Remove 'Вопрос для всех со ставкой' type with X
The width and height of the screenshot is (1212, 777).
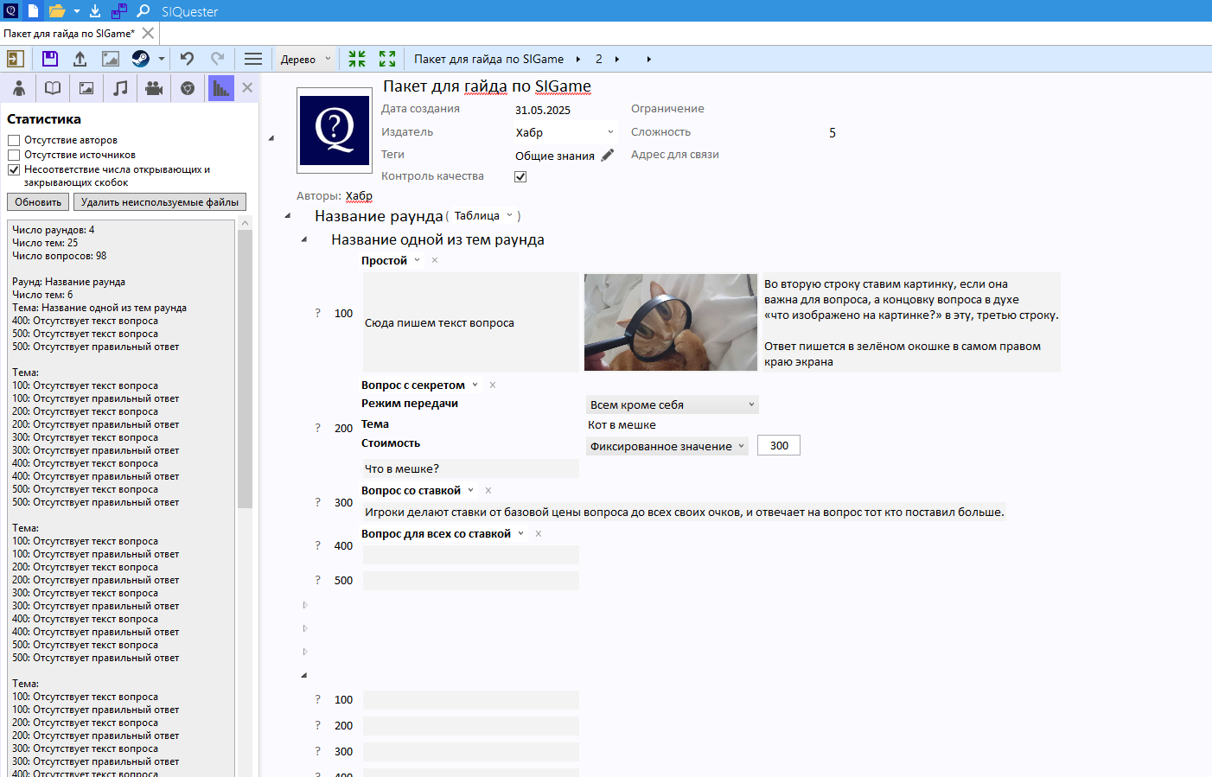coord(539,533)
